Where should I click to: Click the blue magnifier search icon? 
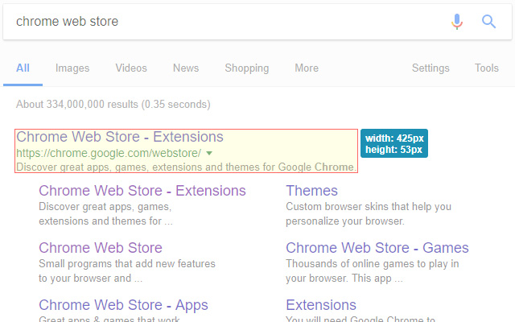(x=488, y=22)
